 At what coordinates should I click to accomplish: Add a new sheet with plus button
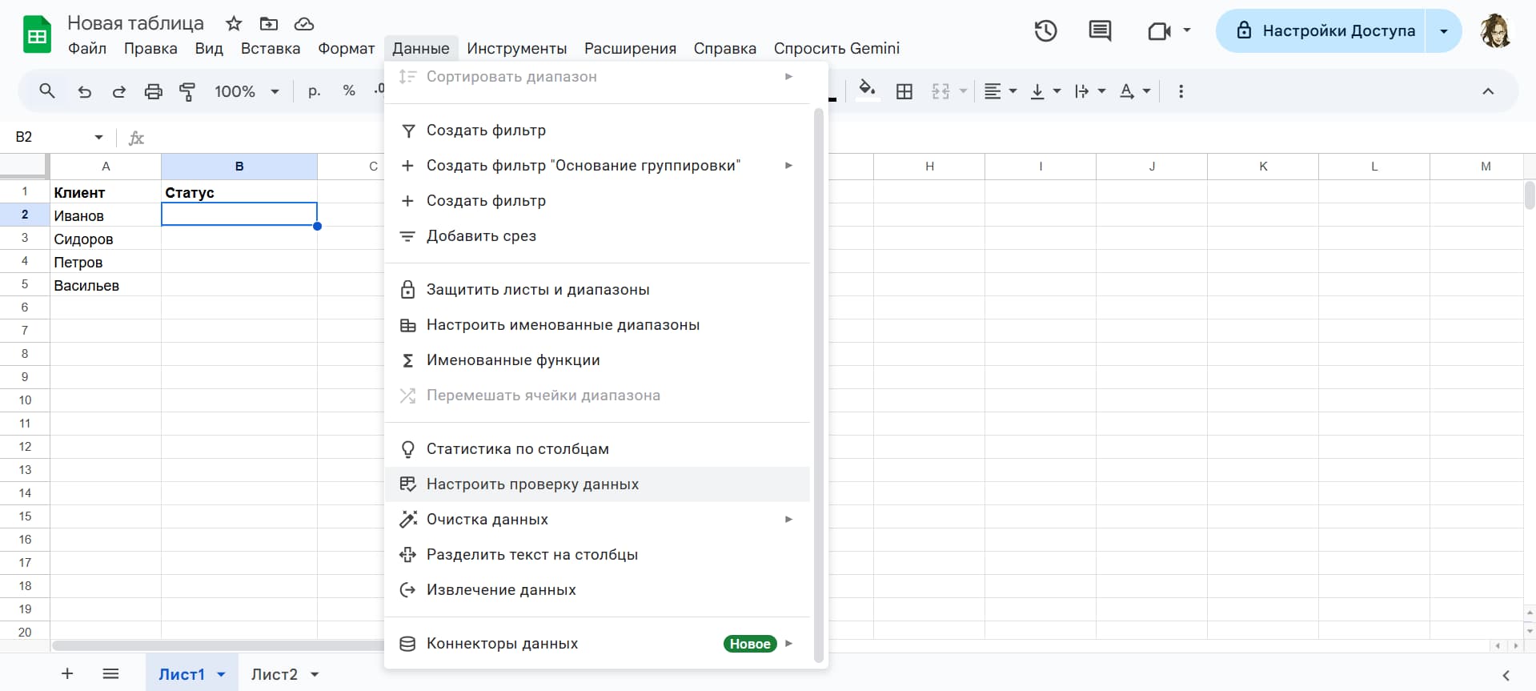tap(67, 674)
